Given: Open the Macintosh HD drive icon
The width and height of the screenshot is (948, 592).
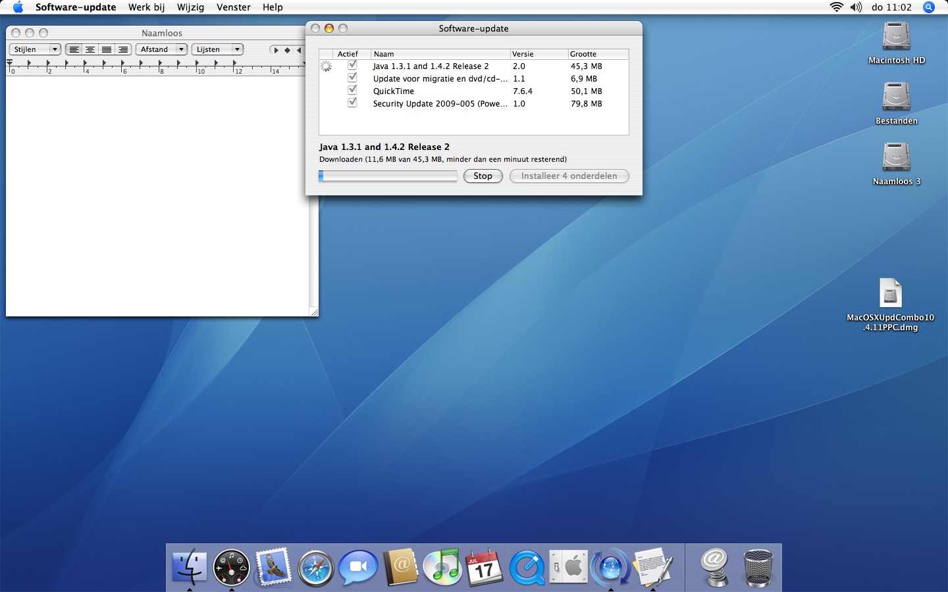Looking at the screenshot, I should [896, 37].
